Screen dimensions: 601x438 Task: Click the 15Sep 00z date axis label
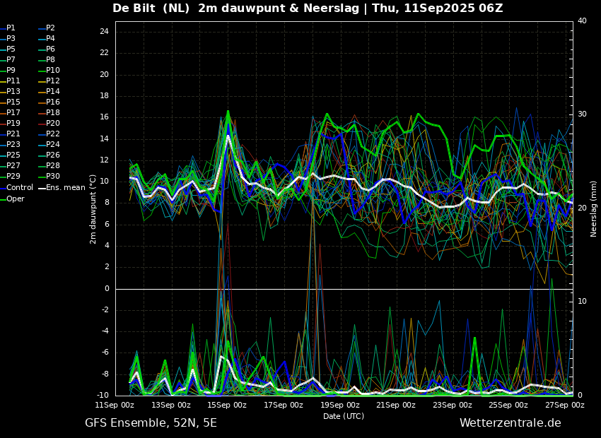pyautogui.click(x=228, y=405)
